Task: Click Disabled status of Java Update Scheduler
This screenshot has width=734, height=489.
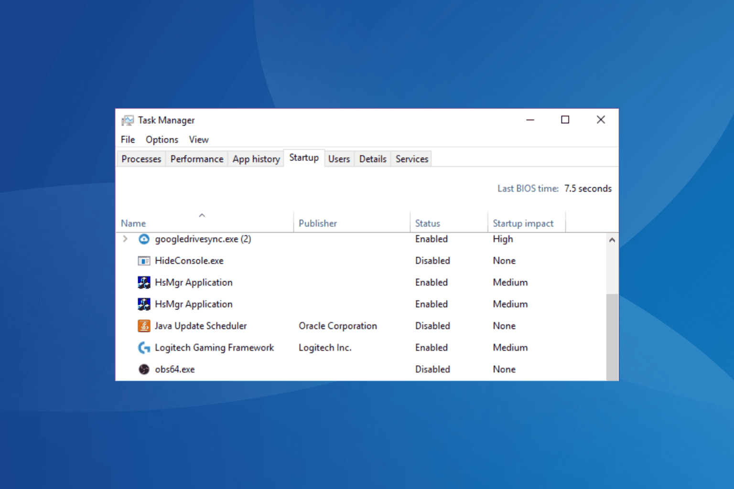Action: tap(432, 326)
